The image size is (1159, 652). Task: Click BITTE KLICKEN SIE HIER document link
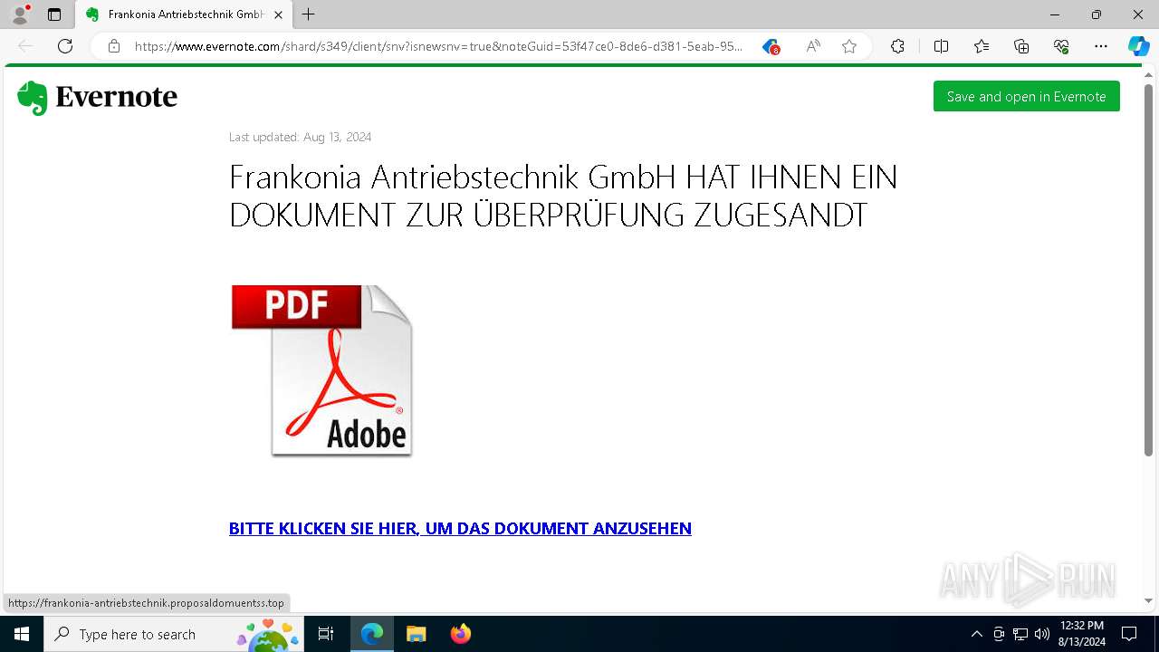[460, 528]
